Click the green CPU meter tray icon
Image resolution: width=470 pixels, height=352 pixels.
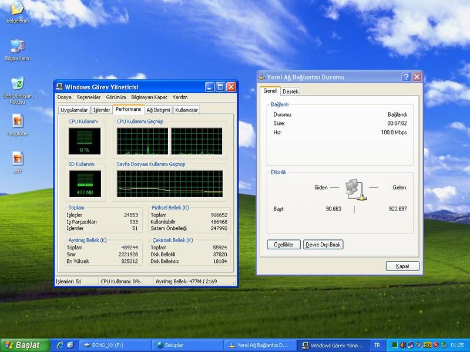395,345
